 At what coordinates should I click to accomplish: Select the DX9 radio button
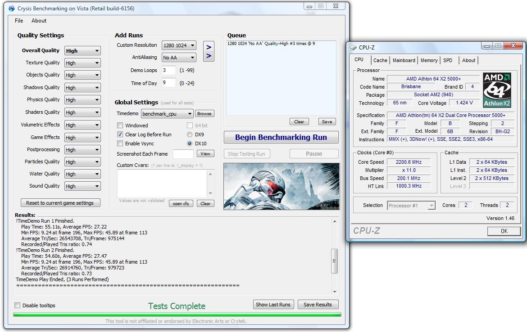(190, 134)
